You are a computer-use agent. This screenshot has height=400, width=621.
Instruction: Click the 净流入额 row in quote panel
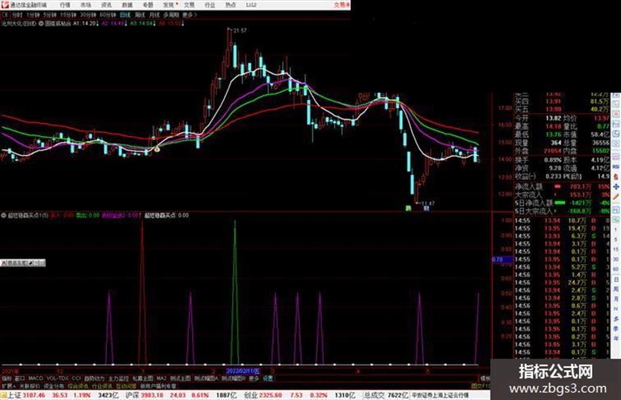coord(562,187)
